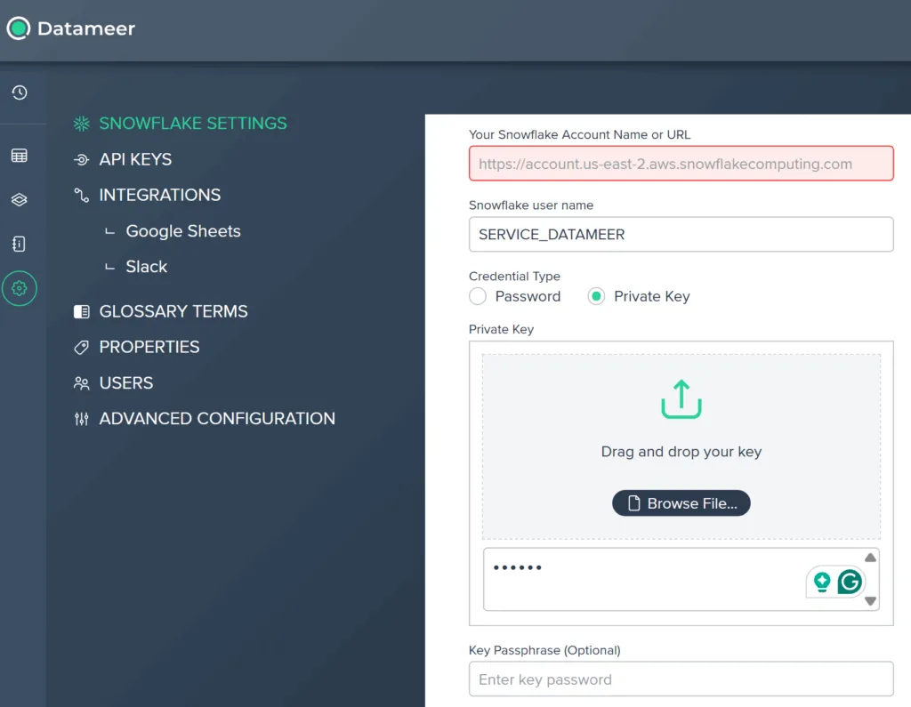Click the connector icon beside Integrations
911x707 pixels.
pos(81,195)
